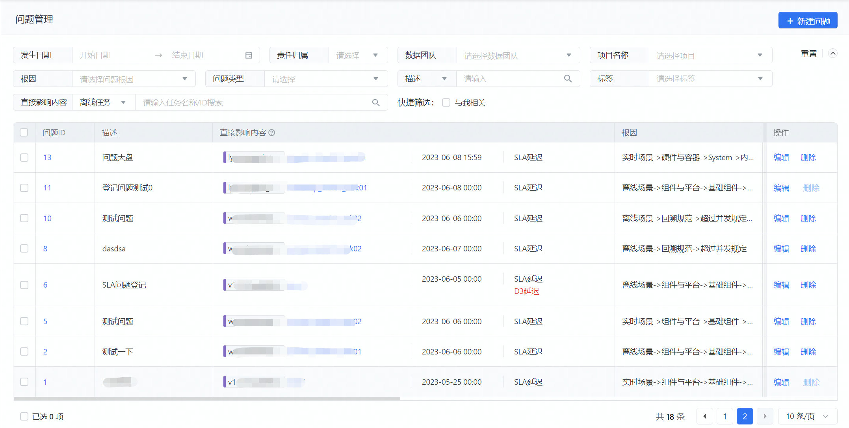
Task: Open the 离线任务 dropdown
Action: 104,102
